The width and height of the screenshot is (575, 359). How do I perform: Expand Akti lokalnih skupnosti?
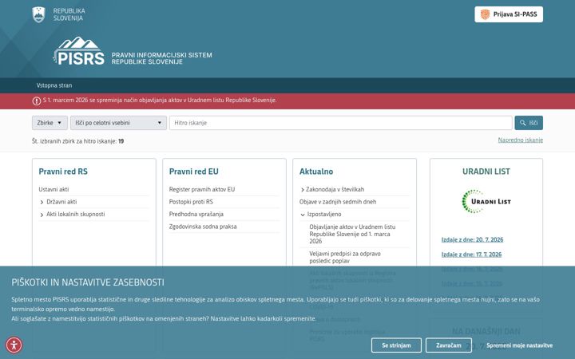pos(75,215)
